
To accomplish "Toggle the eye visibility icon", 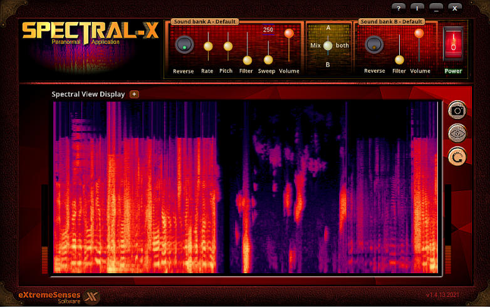I will (x=457, y=133).
